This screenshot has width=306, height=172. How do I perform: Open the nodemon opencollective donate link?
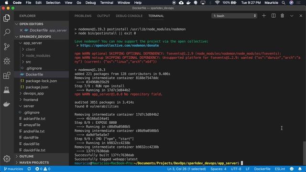(x=120, y=45)
